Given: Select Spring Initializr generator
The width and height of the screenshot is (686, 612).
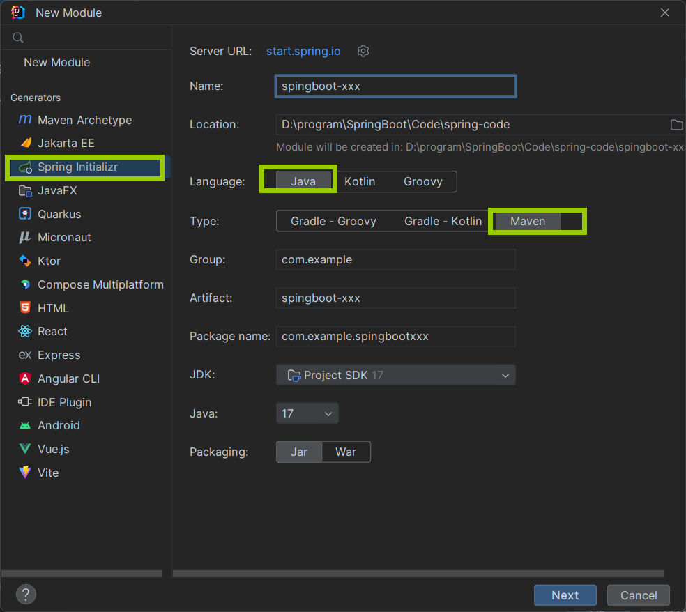Looking at the screenshot, I should [86, 167].
